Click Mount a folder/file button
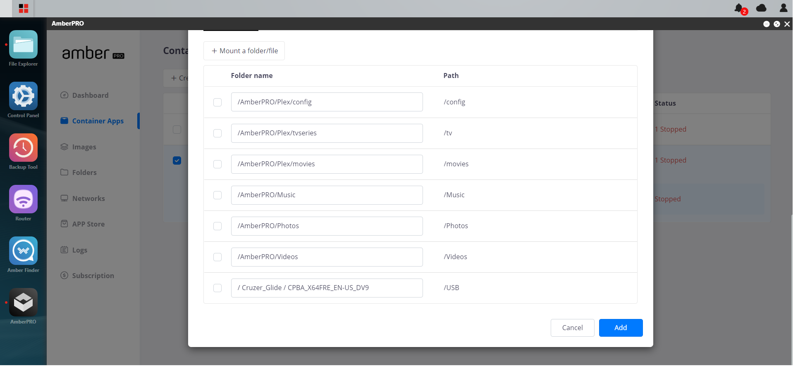 pyautogui.click(x=244, y=51)
